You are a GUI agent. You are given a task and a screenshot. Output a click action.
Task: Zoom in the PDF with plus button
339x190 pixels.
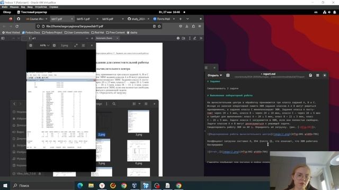(92, 39)
